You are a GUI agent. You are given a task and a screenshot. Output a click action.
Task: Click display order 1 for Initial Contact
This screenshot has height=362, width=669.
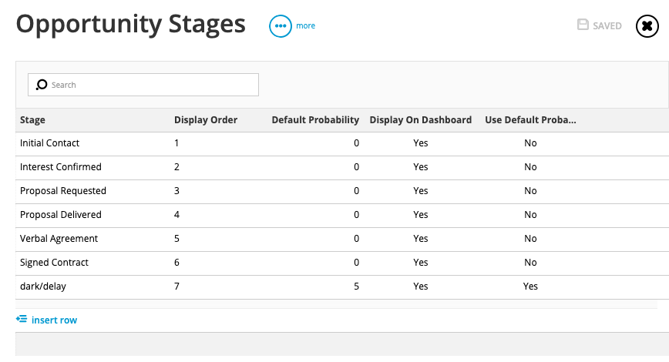pos(176,142)
